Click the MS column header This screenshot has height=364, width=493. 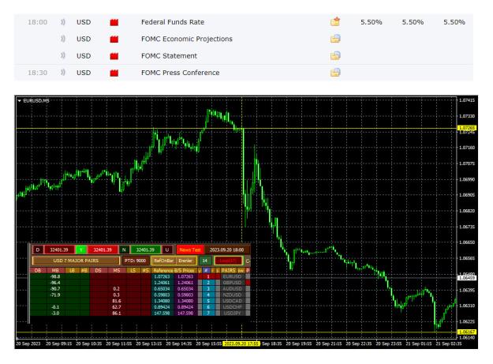[116, 271]
